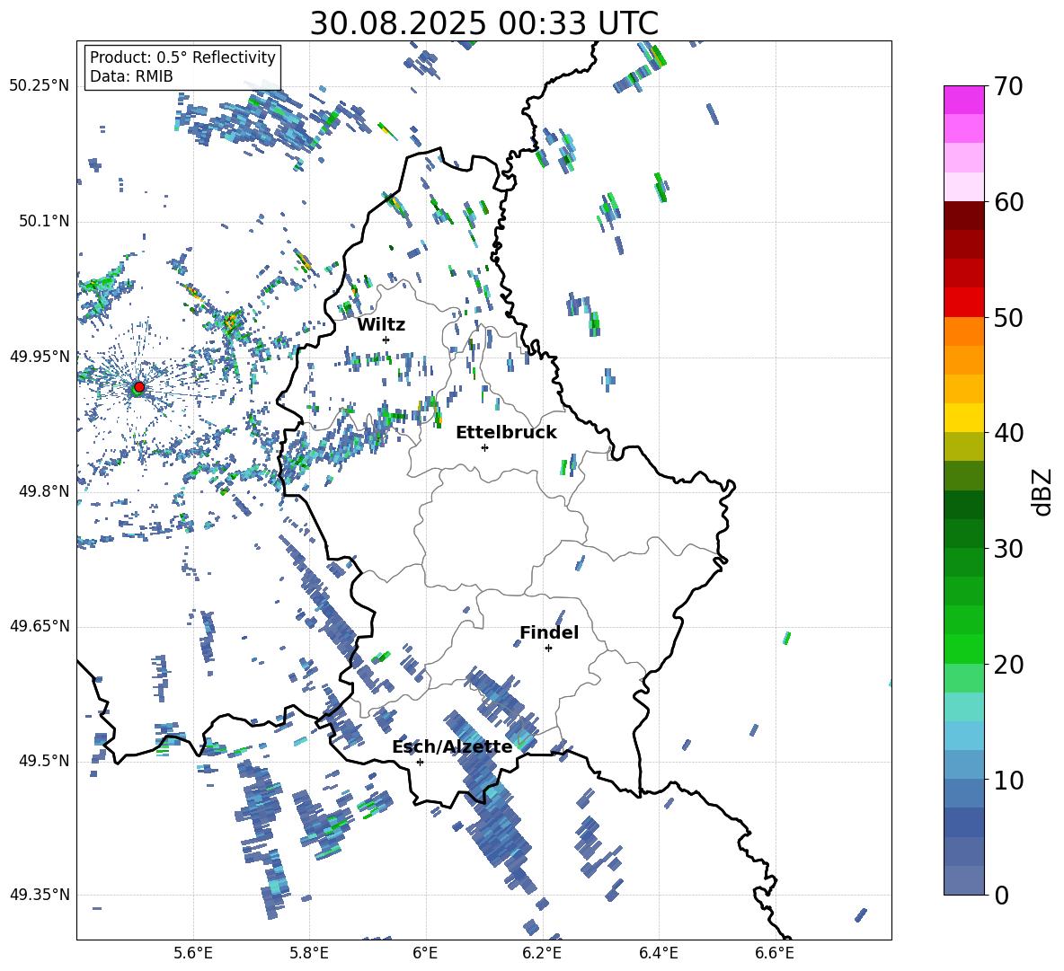Click the 49.65°N latitude label
1064x971 pixels.
[x=40, y=626]
